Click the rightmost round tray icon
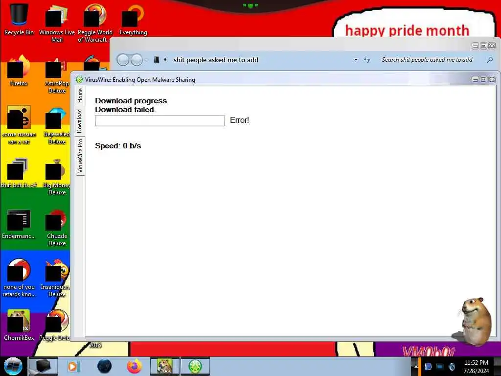 pos(452,366)
